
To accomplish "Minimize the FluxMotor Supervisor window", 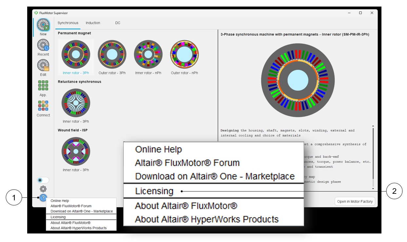I will coord(349,13).
